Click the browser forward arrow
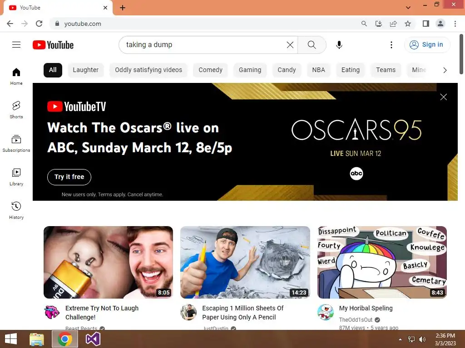This screenshot has width=465, height=348. (x=25, y=24)
